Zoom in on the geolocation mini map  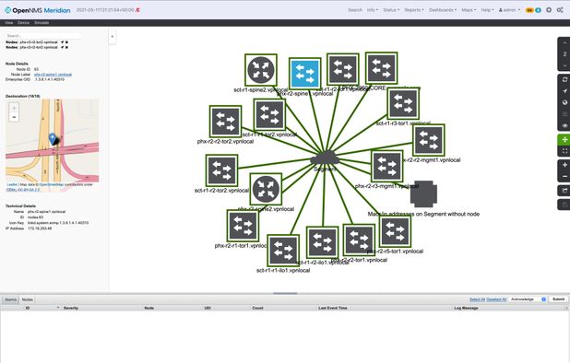click(x=14, y=108)
